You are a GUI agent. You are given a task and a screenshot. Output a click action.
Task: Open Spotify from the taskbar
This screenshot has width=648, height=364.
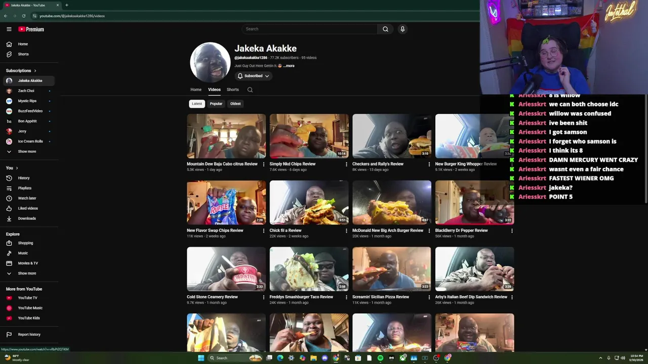pyautogui.click(x=380, y=358)
